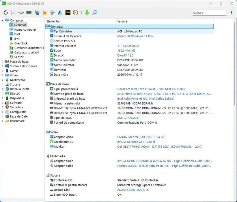Click the sensor gauge toolbar icon
Image resolution: width=237 pixels, height=202 pixels.
(x=76, y=12)
